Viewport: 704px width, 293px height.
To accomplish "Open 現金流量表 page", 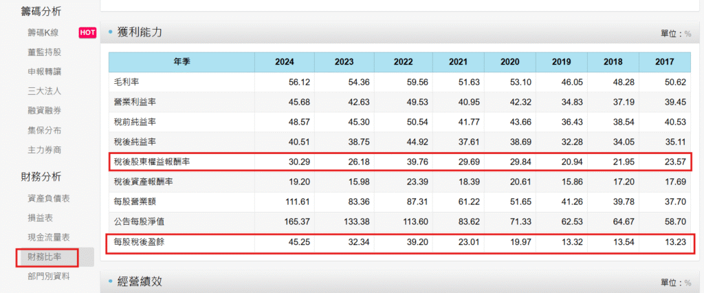I will click(48, 237).
